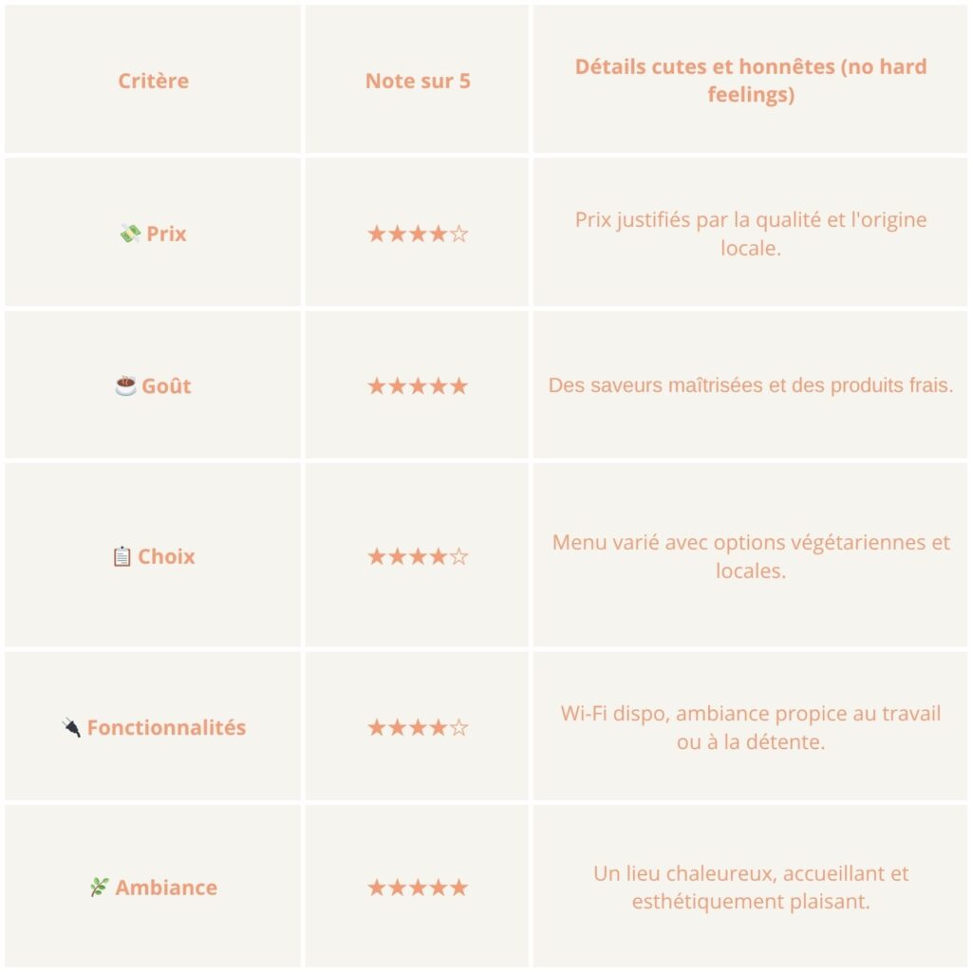Image resolution: width=972 pixels, height=972 pixels.
Task: Click the Menu varié description cell
Action: 751,556
